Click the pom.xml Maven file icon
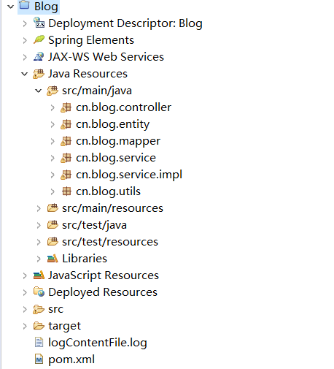This screenshot has width=334, height=369. pos(39,359)
